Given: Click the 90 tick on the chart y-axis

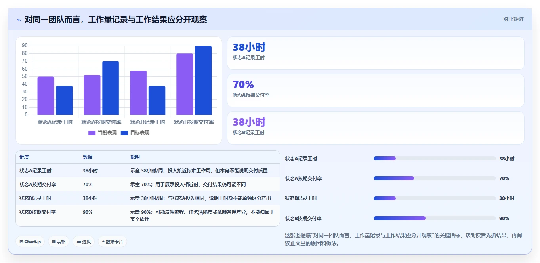Looking at the screenshot, I should 25,46.
